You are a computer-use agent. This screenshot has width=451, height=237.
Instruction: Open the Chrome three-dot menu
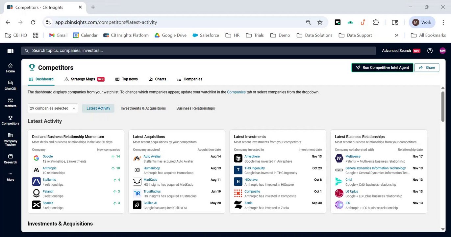coord(443,22)
